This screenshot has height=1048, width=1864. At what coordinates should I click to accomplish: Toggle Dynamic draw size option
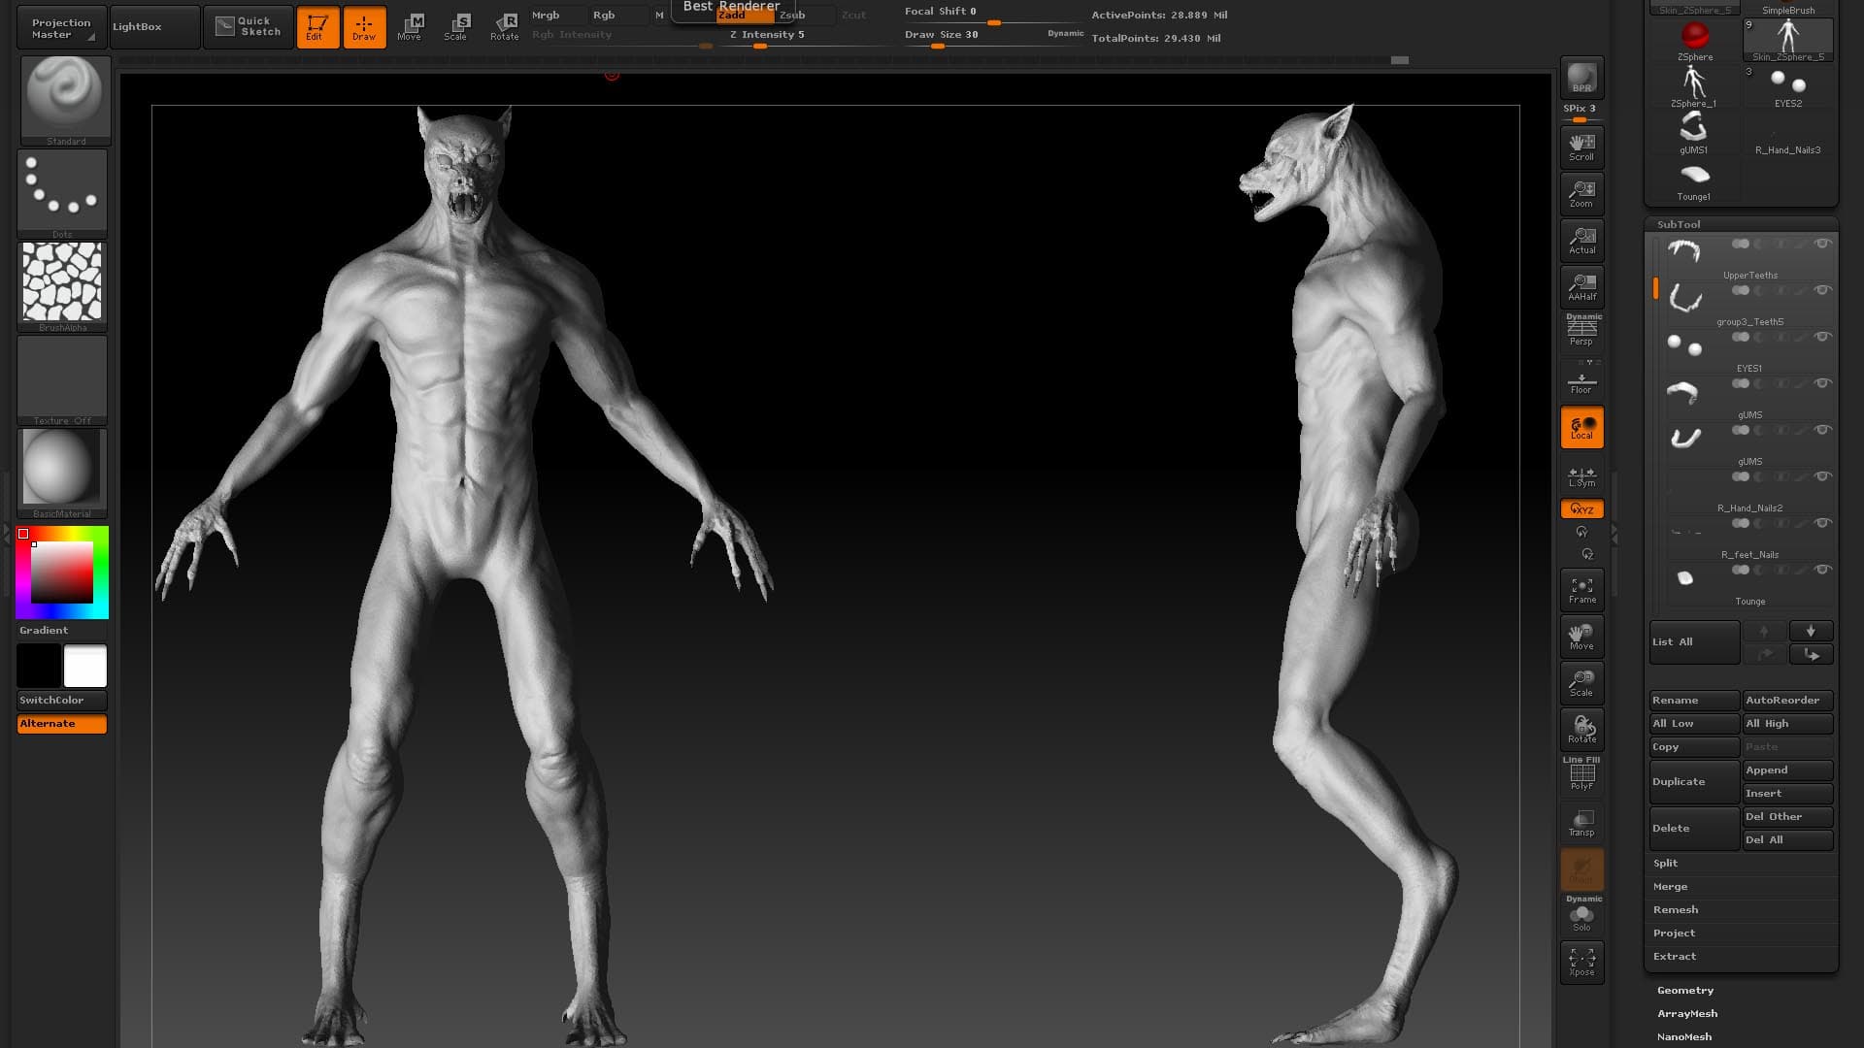click(1065, 33)
